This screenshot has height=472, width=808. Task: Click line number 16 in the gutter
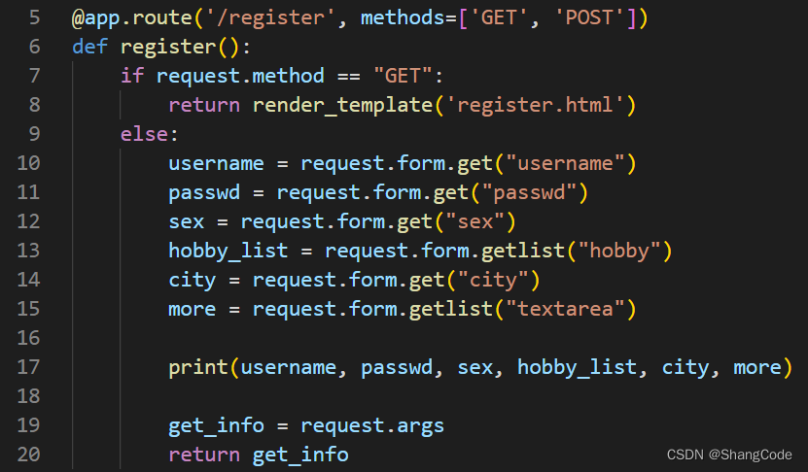pos(29,338)
